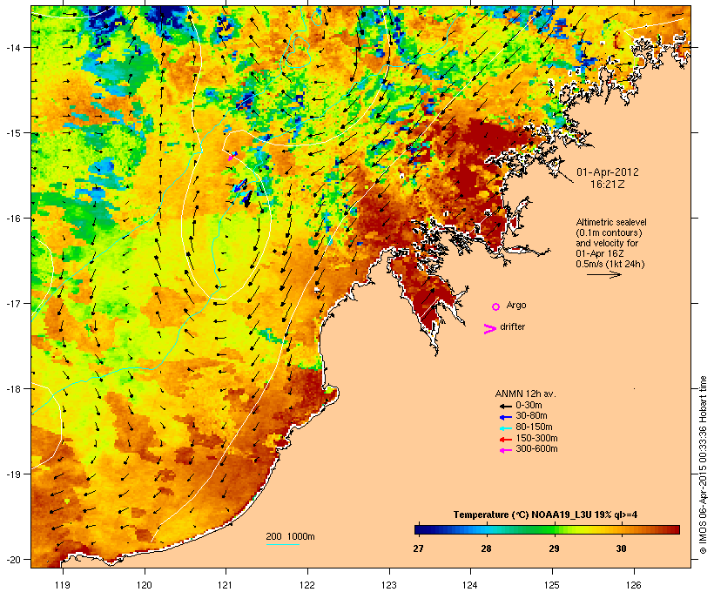Click the '0.5m/s (1kt 24h)' text
Image resolution: width=714 pixels, height=592 pixels.
point(610,264)
